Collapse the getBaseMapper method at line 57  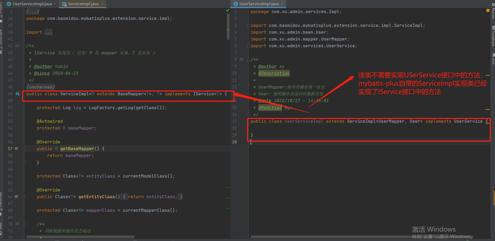(x=24, y=149)
